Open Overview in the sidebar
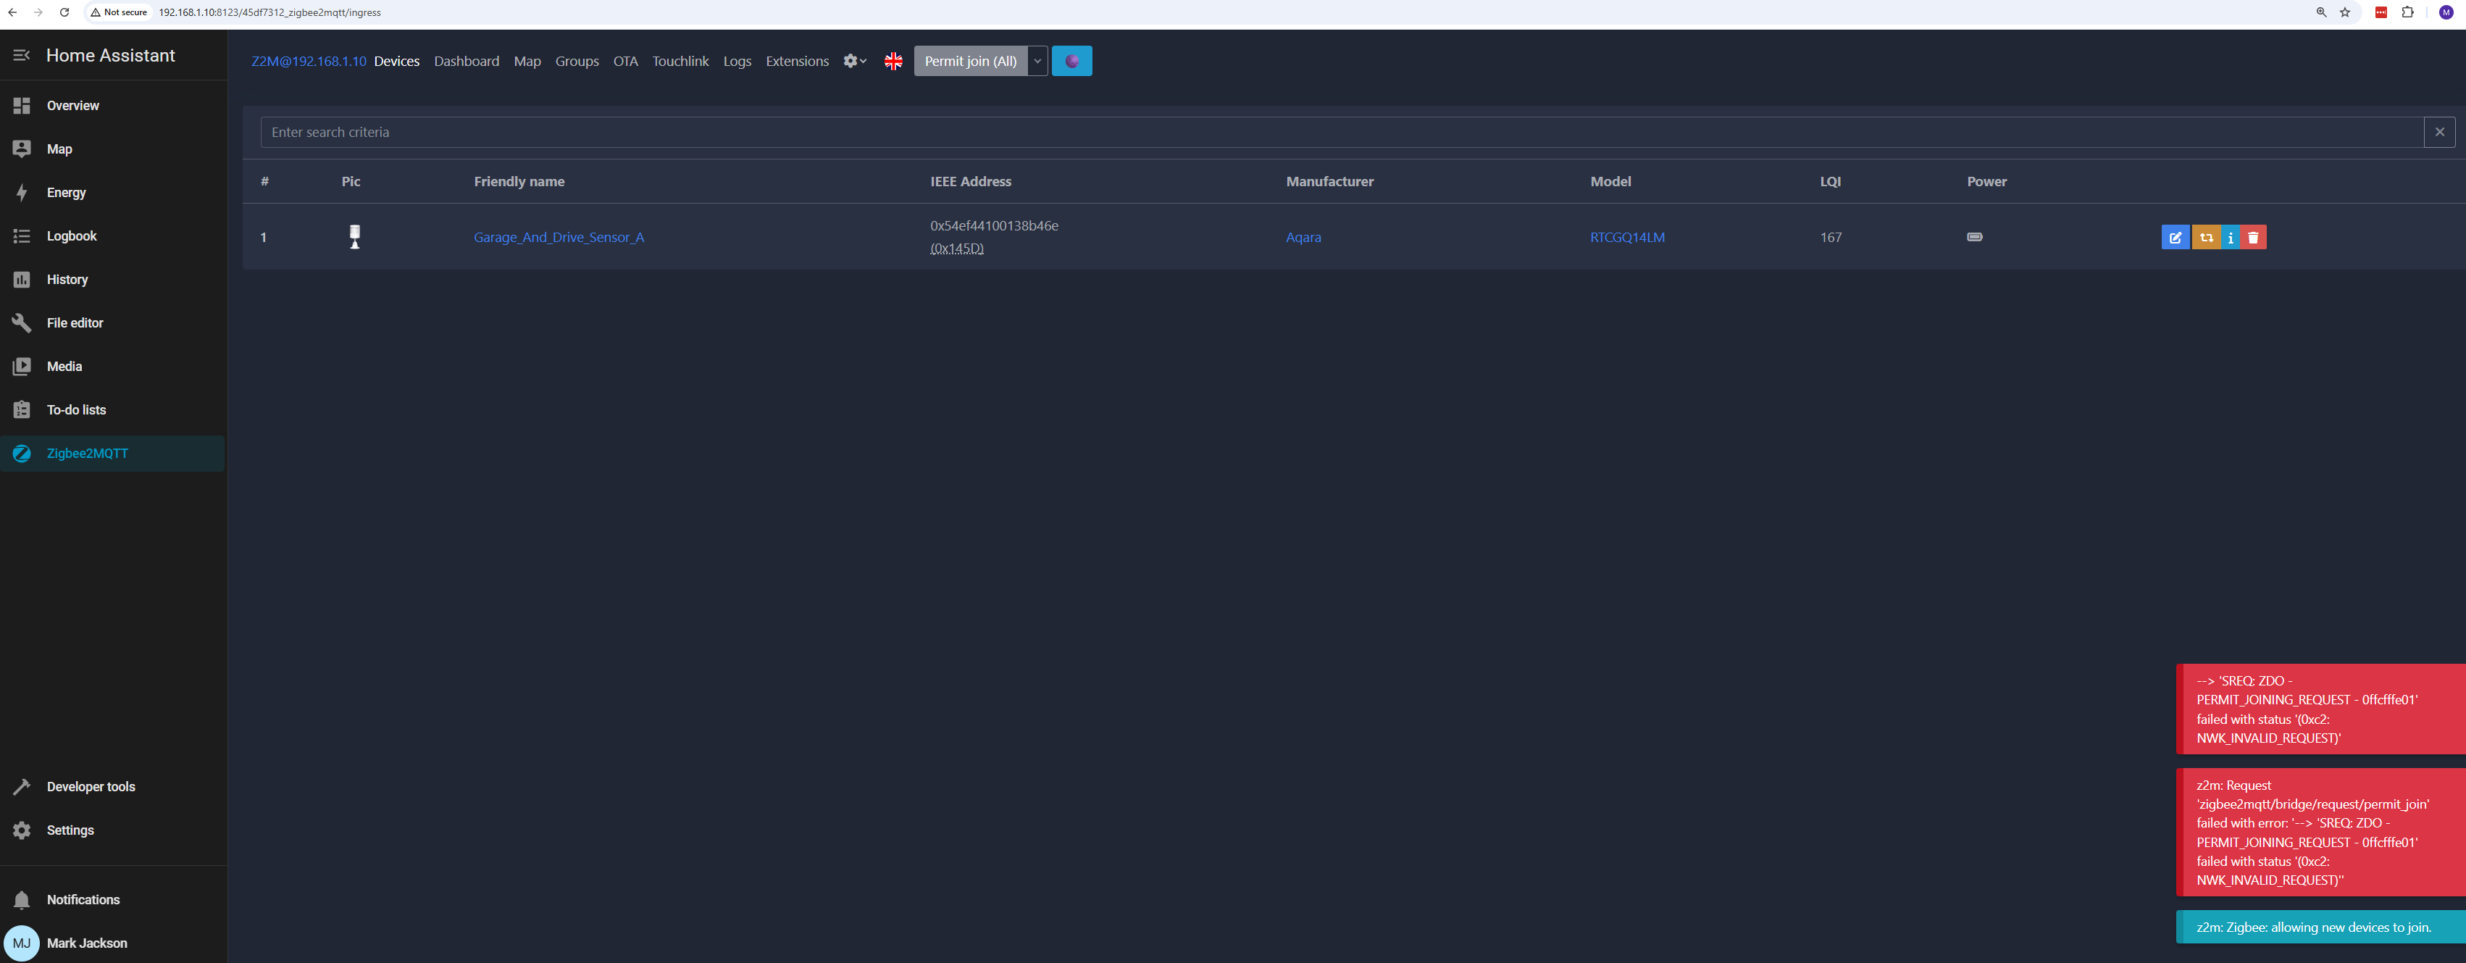The height and width of the screenshot is (963, 2466). pos(113,105)
